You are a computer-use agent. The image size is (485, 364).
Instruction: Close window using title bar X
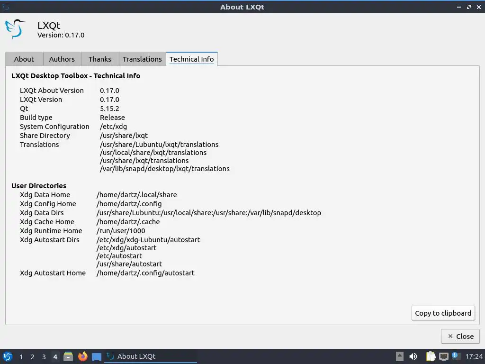pyautogui.click(x=479, y=7)
